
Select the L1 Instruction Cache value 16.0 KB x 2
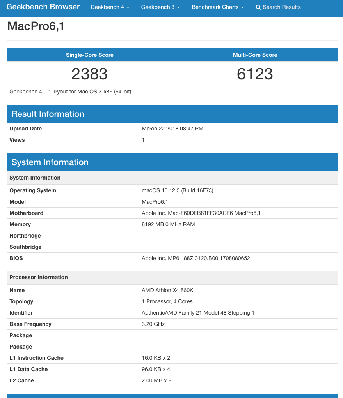click(x=156, y=358)
